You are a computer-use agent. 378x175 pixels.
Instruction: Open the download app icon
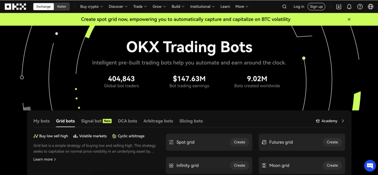(339, 7)
